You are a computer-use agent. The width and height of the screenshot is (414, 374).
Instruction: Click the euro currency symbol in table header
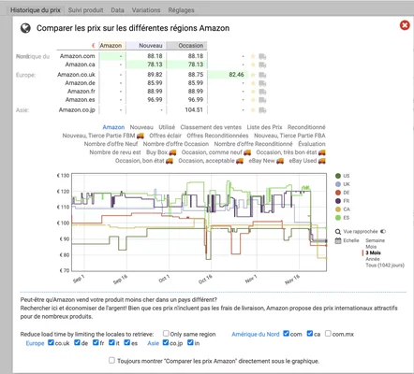coord(93,46)
